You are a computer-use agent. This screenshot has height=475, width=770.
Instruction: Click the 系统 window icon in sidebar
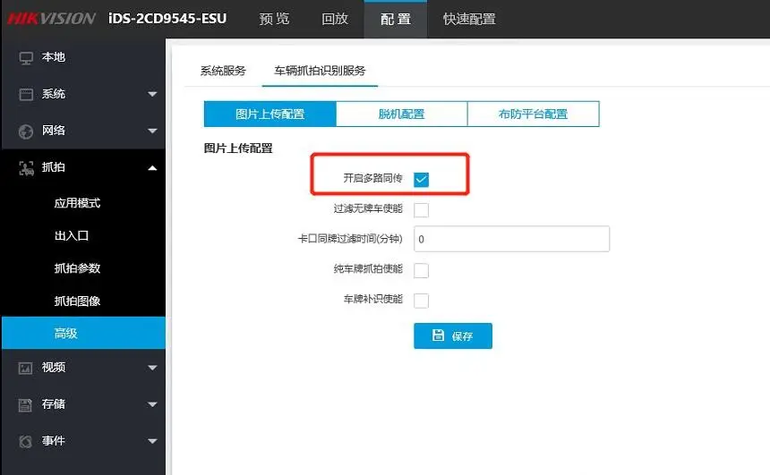click(26, 95)
